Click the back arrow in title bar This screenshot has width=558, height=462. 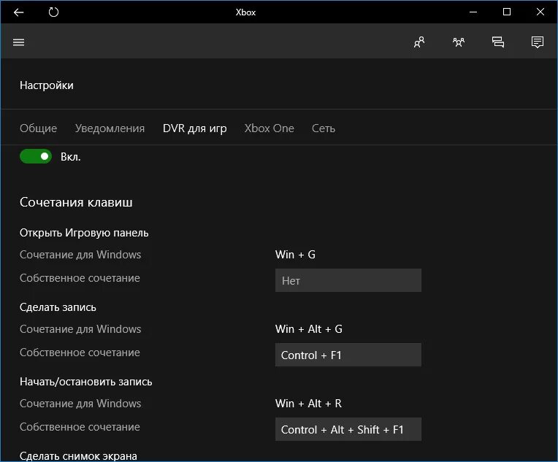(18, 12)
